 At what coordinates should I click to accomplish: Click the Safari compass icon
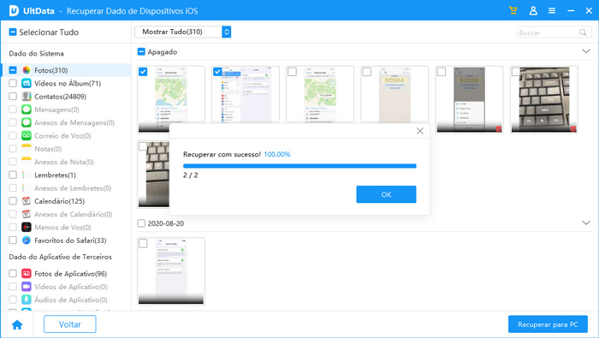(x=27, y=240)
